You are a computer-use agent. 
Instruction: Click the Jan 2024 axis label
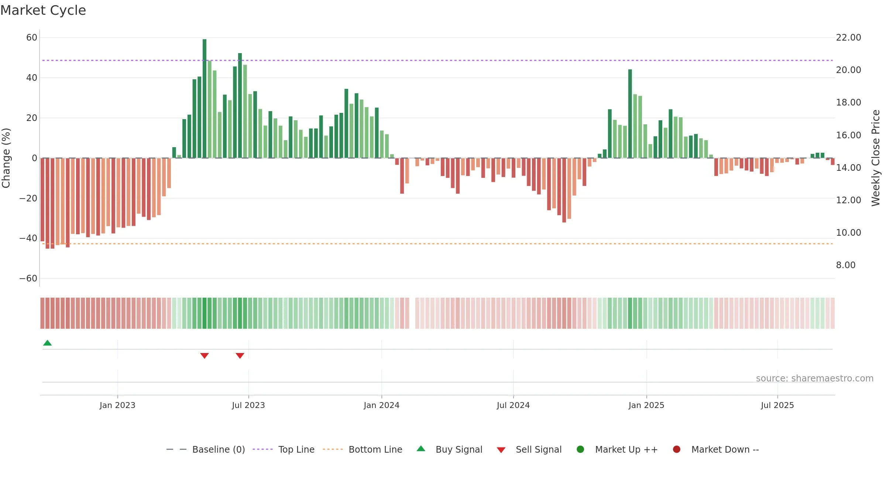(381, 405)
